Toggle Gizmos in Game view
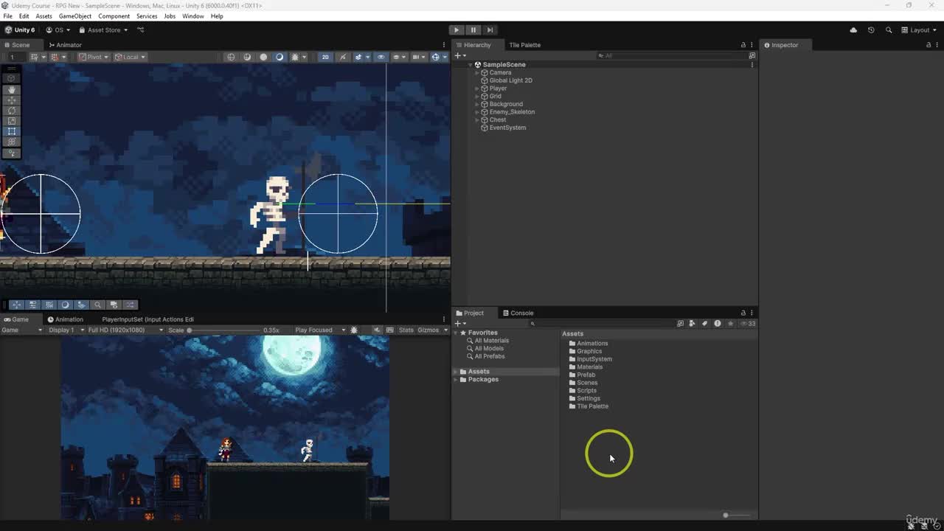Image resolution: width=944 pixels, height=531 pixels. [428, 330]
